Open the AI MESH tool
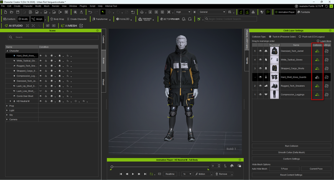This screenshot has width=334, height=180. 69,25
